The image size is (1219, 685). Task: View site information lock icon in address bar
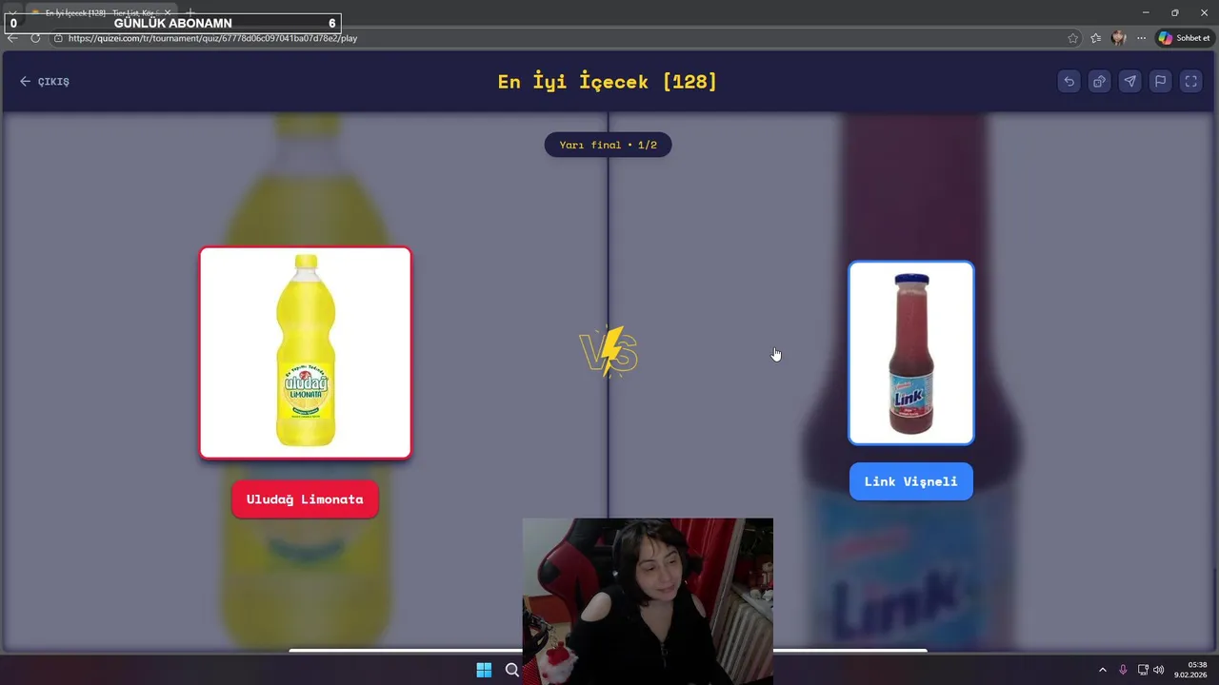coord(58,38)
